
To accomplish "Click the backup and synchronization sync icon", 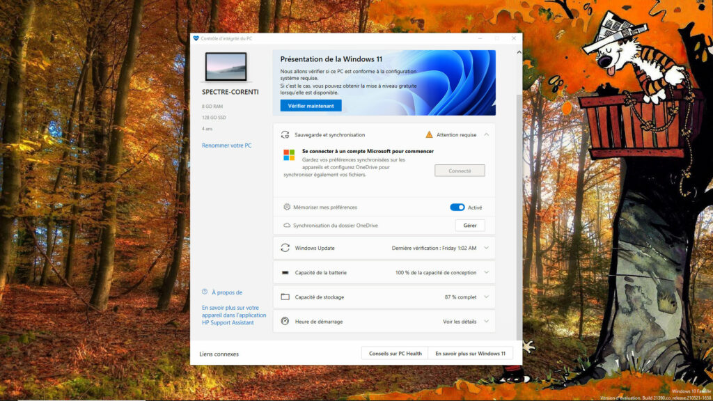I will pyautogui.click(x=283, y=134).
